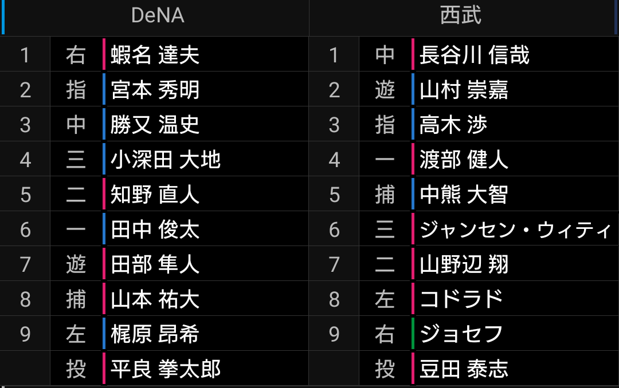
Task: Select the DeNA team header
Action: (x=158, y=16)
